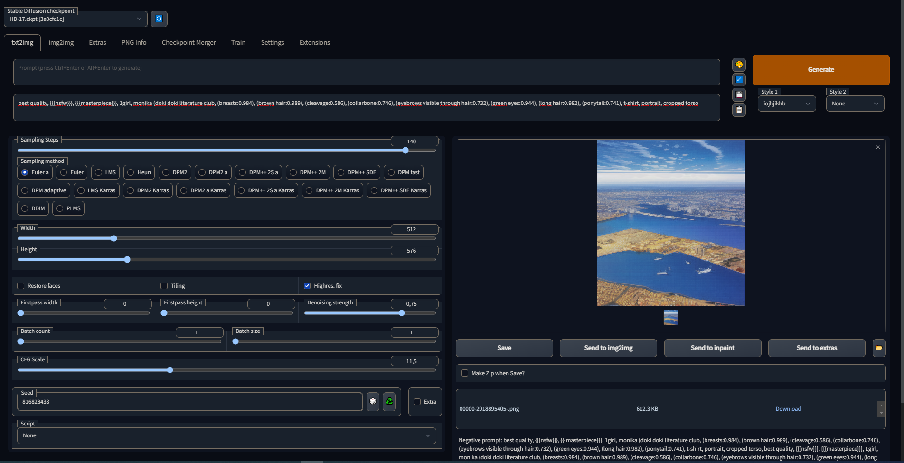Click the palette icon to apply selected styles
This screenshot has width=904, height=463.
point(739,65)
